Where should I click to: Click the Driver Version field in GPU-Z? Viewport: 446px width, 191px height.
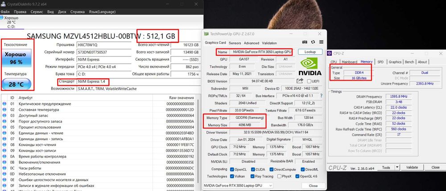click(x=276, y=132)
